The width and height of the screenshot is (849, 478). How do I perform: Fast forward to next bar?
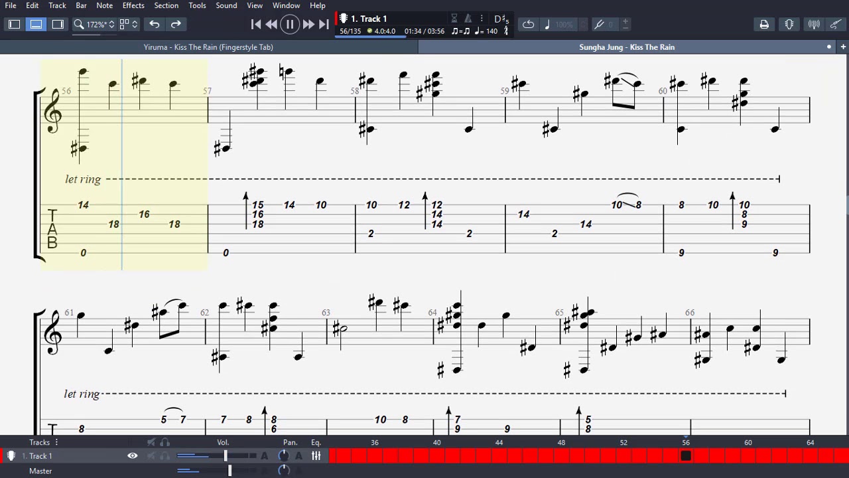coord(308,25)
